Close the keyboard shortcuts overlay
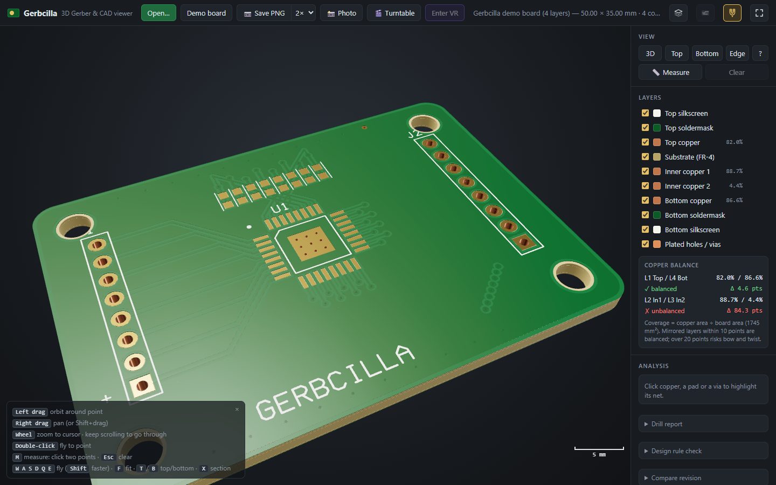The height and width of the screenshot is (485, 776). tap(237, 410)
